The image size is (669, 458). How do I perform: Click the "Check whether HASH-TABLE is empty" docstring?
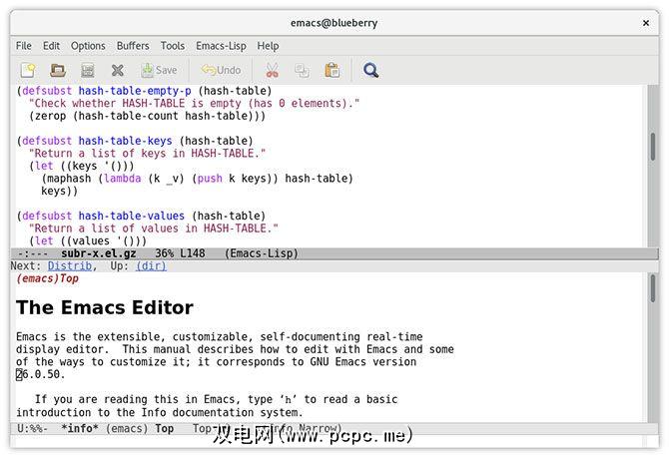(x=194, y=103)
